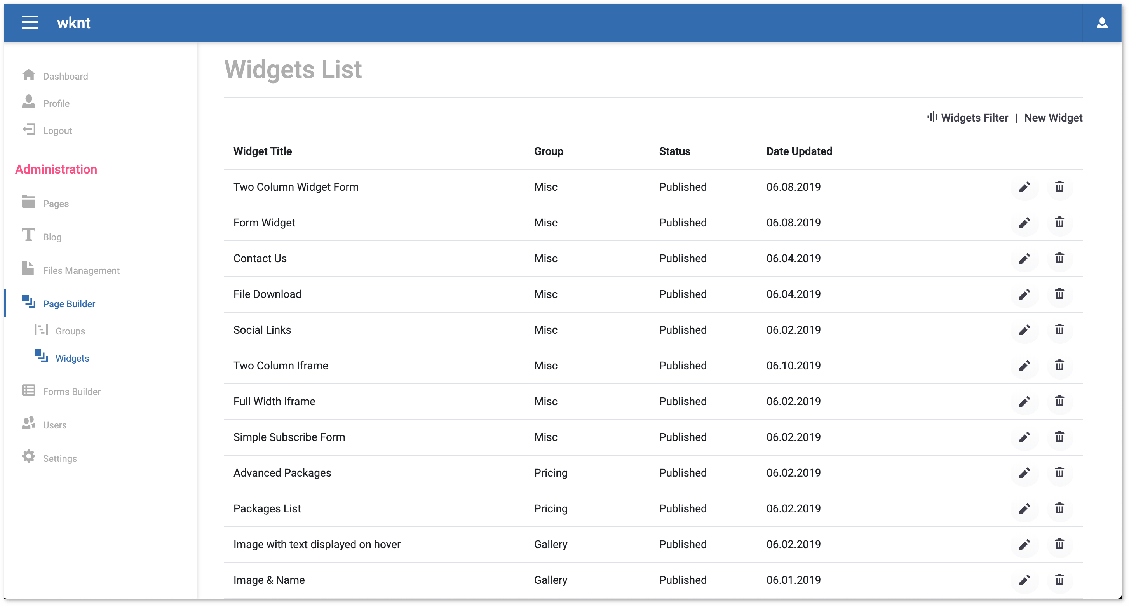Open Forms Builder section
The image size is (1129, 606).
61,391
